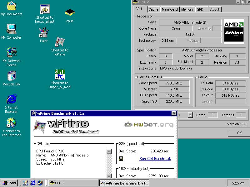The height and width of the screenshot is (187, 250).
Task: Click the Name field showing AMD Athlon (model 2)
Action: coord(190,22)
